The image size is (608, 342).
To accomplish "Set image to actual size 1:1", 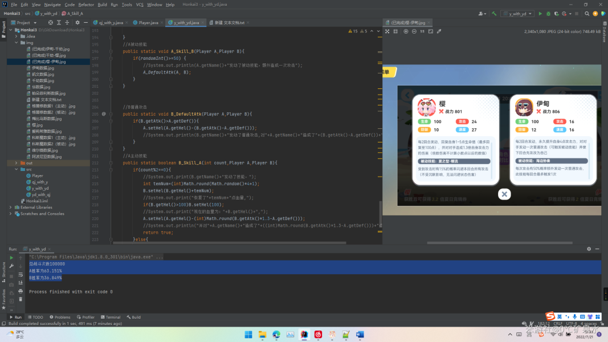I will point(422,31).
